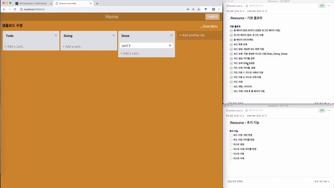Click Add a card in Todo list
The height and width of the screenshot is (188, 334).
pos(15,46)
